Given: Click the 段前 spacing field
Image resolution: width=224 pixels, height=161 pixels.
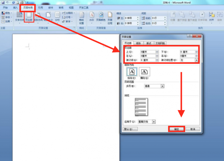Looking at the screenshot, I should tap(159, 18).
